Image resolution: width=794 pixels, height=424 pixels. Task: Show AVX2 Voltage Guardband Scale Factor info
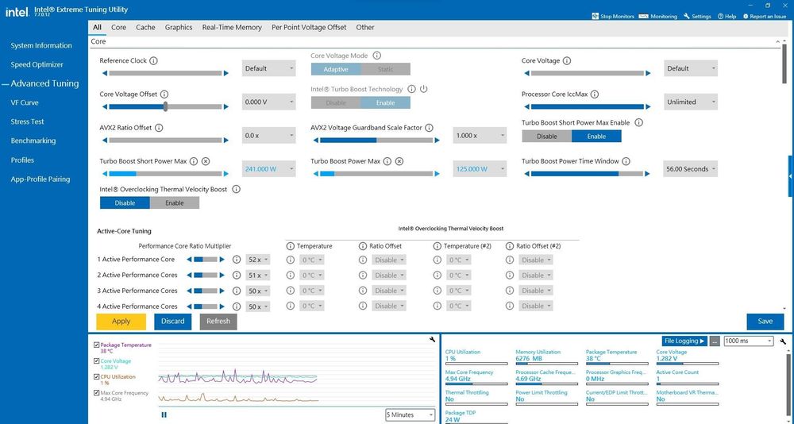[430, 128]
